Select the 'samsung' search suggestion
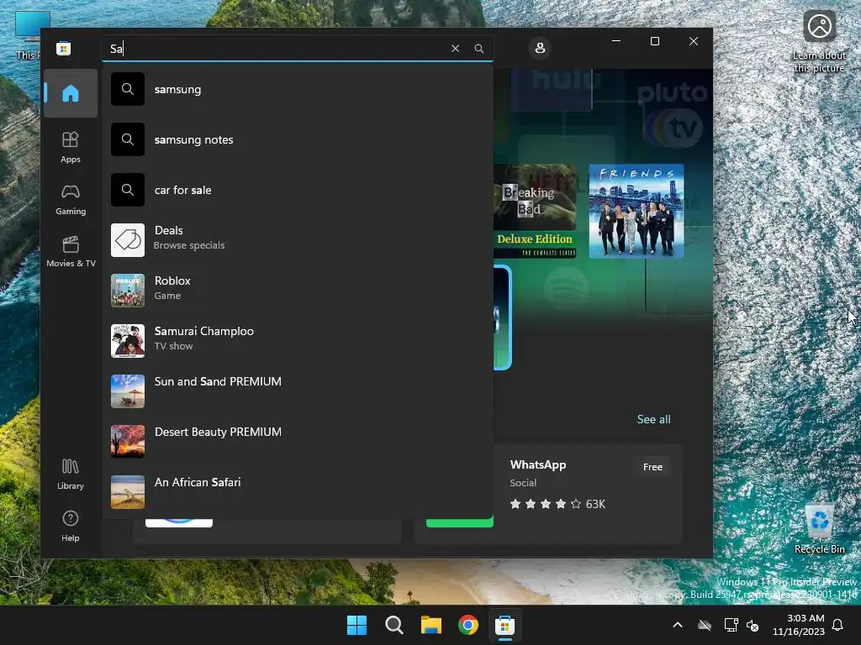Screen dimensions: 861x645 pyautogui.click(x=297, y=89)
